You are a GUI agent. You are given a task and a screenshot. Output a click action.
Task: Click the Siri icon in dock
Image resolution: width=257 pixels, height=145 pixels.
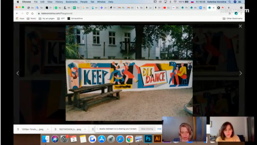[x=55, y=139]
